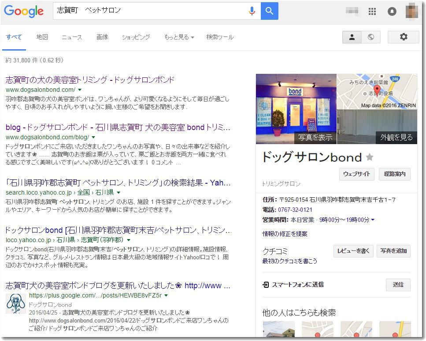Click 写真を追加 button

[394, 251]
